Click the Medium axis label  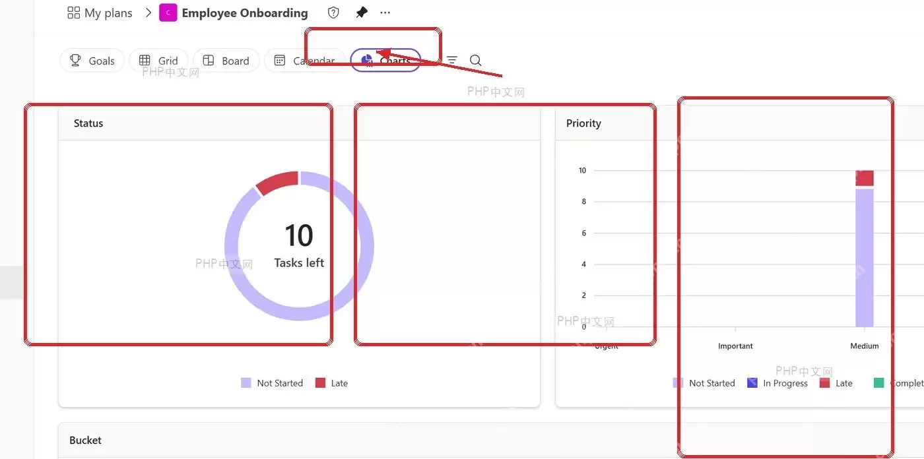865,346
